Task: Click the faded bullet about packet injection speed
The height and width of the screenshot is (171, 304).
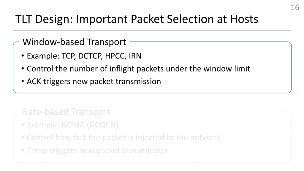Action: 121,137
